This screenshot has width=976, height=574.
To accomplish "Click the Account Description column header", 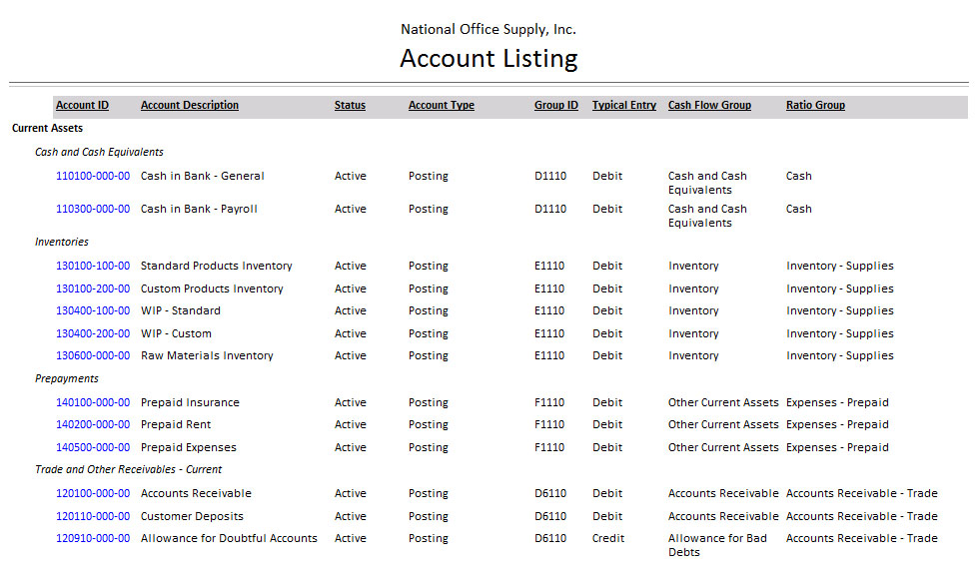I will 190,105.
